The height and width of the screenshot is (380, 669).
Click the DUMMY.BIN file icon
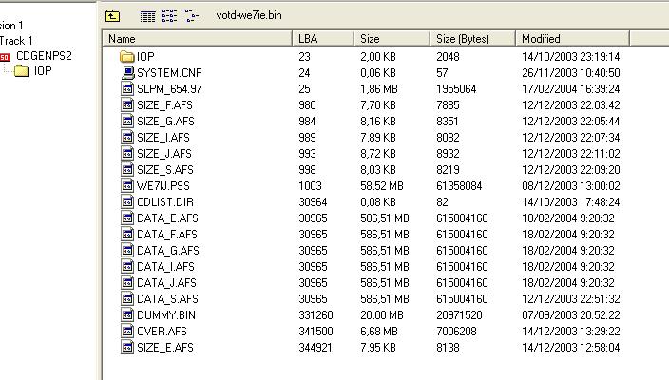coord(127,314)
